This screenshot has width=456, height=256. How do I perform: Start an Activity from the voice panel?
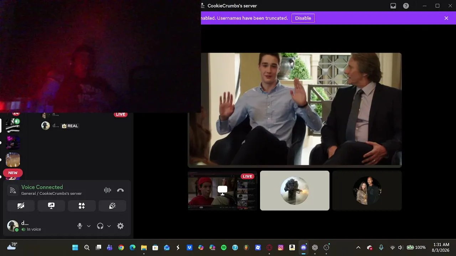point(82,206)
